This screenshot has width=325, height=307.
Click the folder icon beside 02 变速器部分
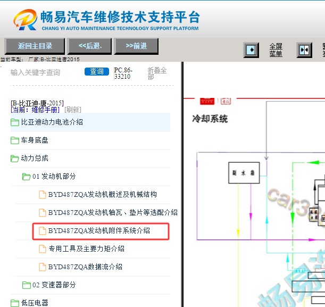[x=26, y=285]
